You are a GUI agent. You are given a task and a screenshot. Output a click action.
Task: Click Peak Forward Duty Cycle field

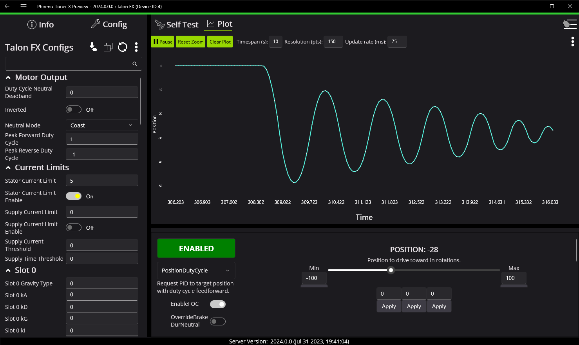(102, 139)
